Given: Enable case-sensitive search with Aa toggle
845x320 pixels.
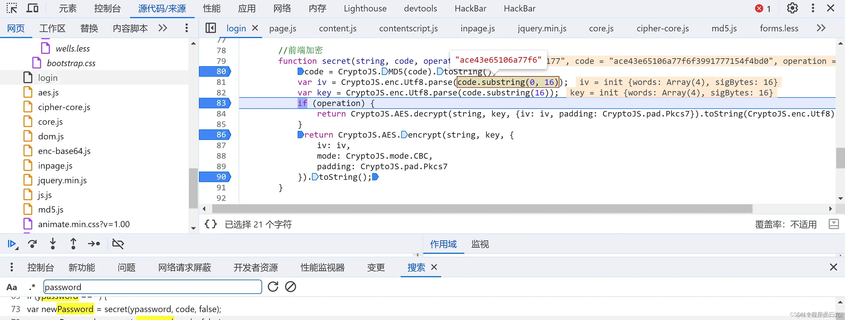Looking at the screenshot, I should tap(12, 287).
